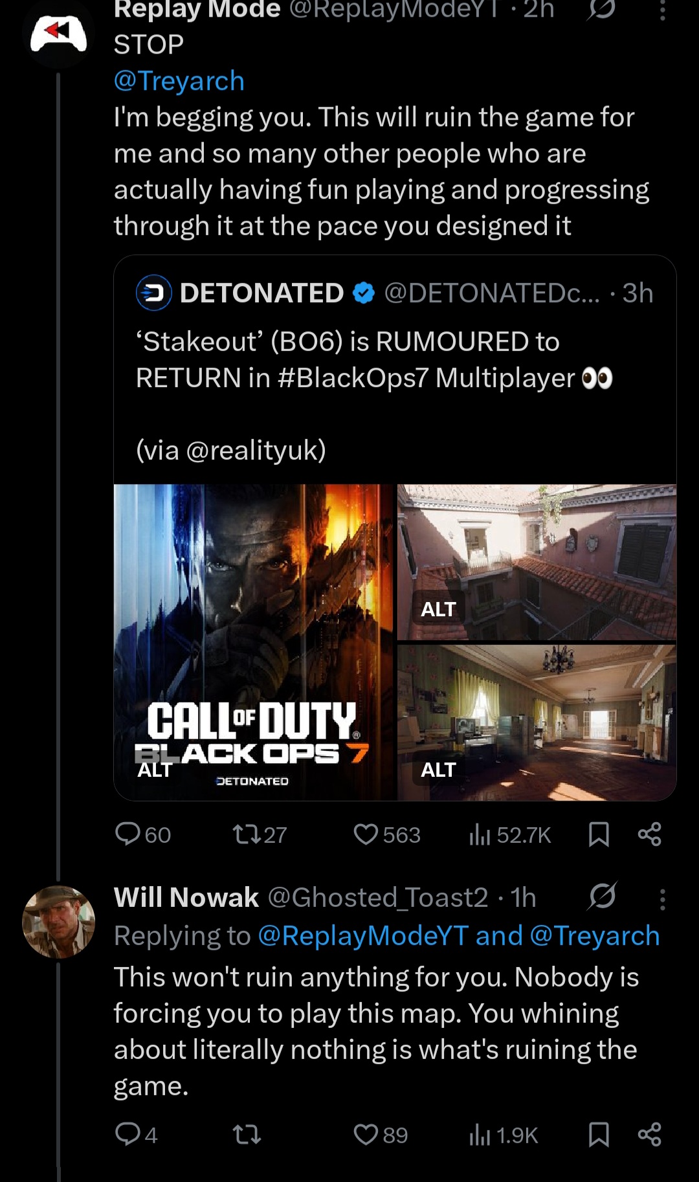699x1182 pixels.
Task: Open the @ReplayModeYT reply-to link
Action: pyautogui.click(x=363, y=936)
